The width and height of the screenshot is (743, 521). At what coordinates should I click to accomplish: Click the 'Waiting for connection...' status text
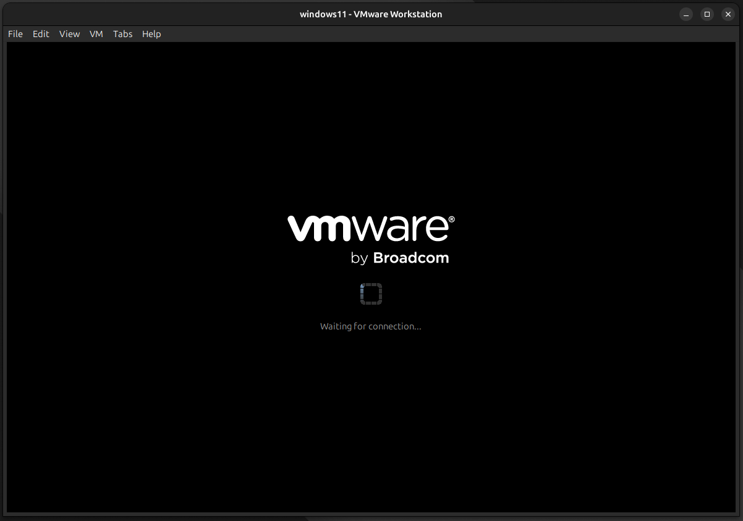click(x=371, y=326)
